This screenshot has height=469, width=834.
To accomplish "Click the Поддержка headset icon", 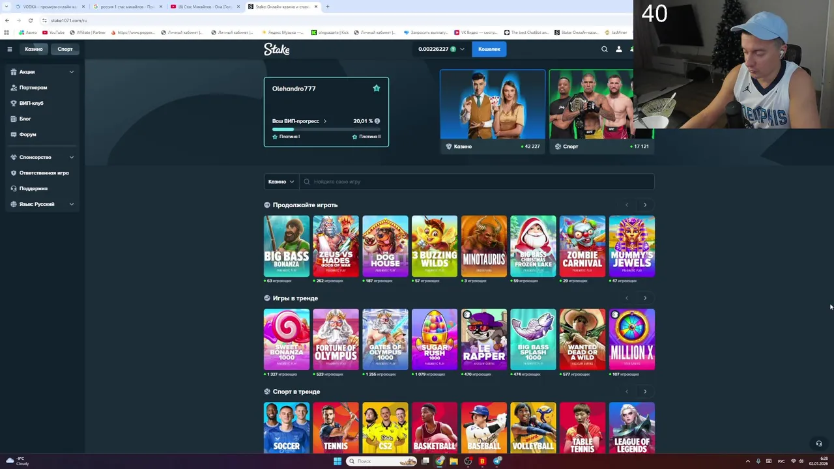I will tap(14, 188).
